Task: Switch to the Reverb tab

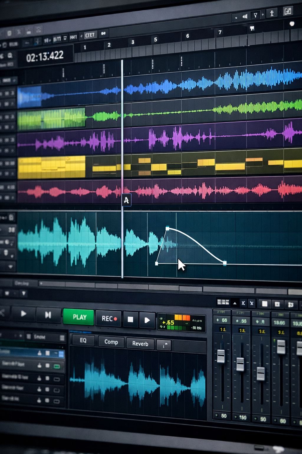Action: tap(140, 344)
